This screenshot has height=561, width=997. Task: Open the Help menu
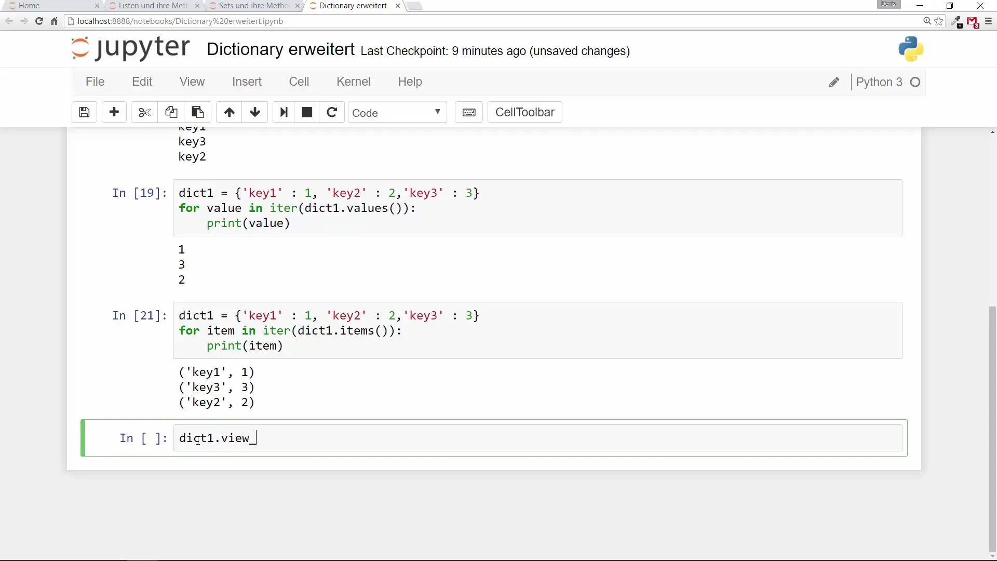(x=410, y=82)
